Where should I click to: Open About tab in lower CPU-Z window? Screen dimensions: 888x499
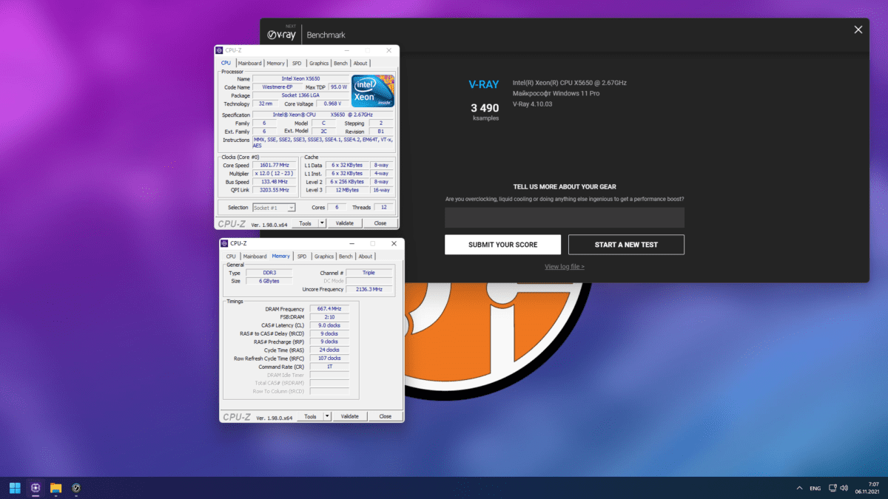(x=366, y=257)
